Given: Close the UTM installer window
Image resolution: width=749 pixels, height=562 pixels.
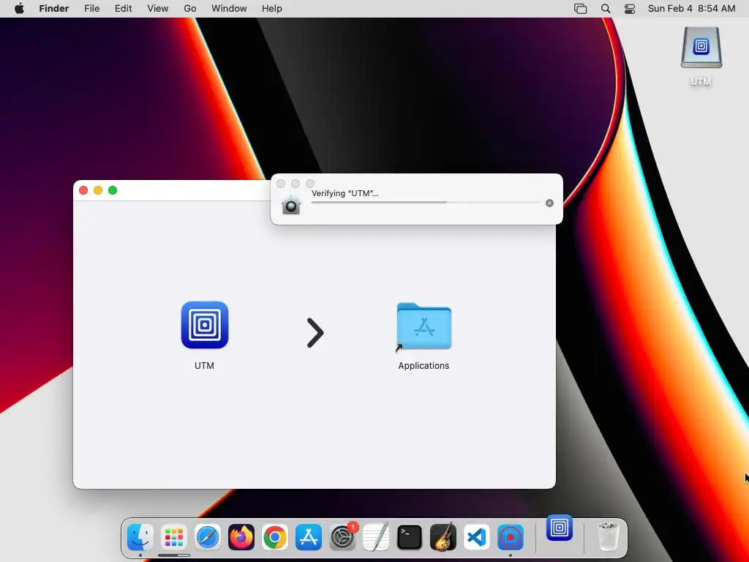Looking at the screenshot, I should [x=83, y=190].
